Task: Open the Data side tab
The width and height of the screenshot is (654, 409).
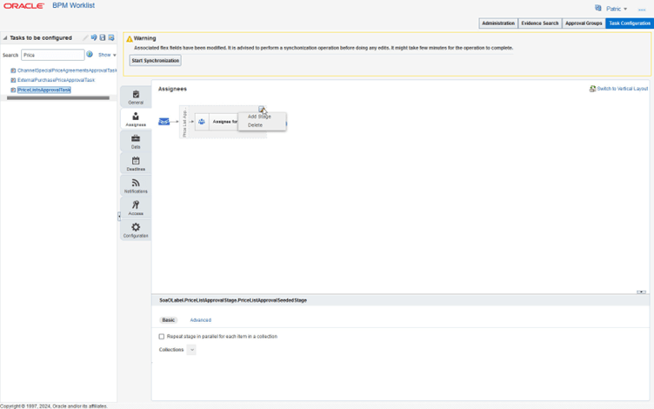Action: pyautogui.click(x=136, y=142)
